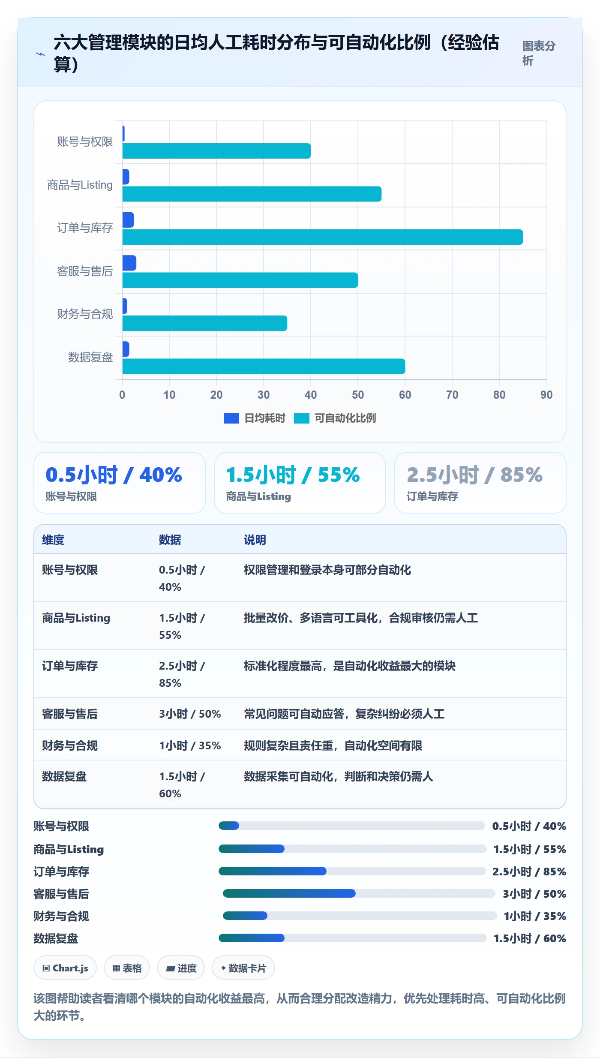Click the lightning icon beside the title
Screen dimensions: 600x1058
40,54
